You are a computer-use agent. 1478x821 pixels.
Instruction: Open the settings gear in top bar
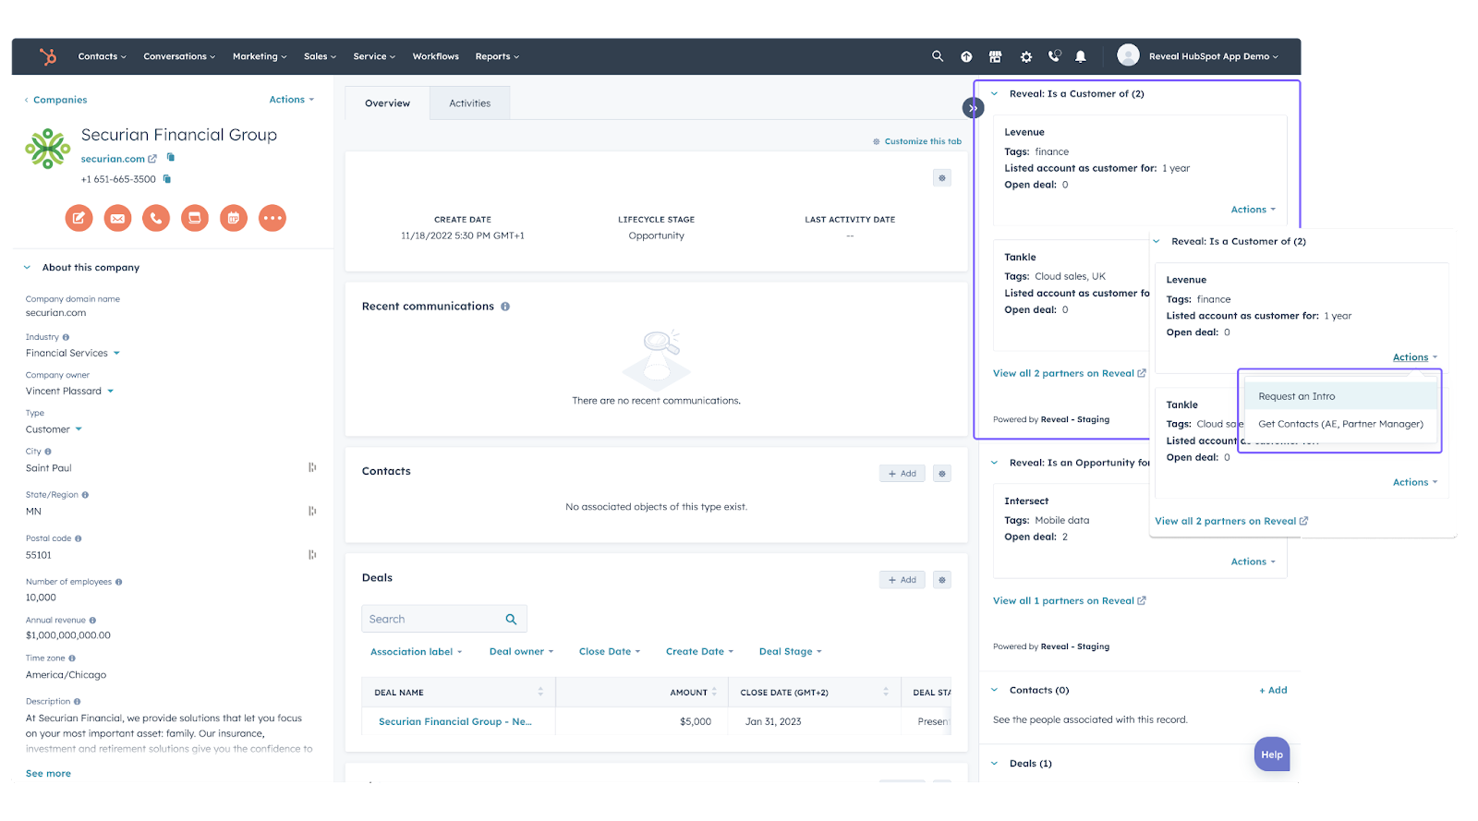1025,56
